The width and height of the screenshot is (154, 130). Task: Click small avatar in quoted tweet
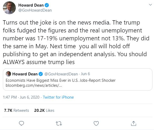8,74
